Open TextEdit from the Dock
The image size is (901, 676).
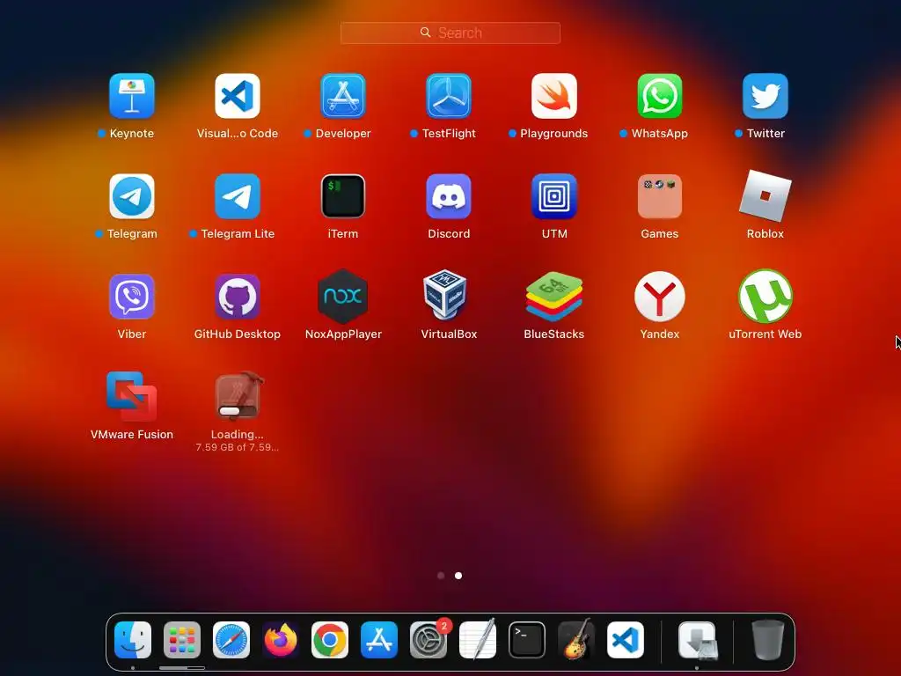pos(478,640)
